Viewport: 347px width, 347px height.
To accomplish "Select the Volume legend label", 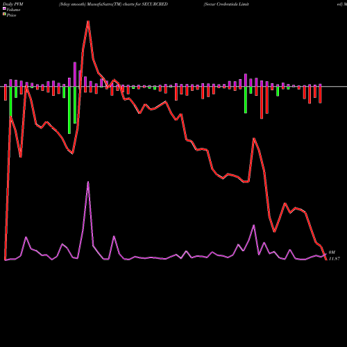I will click(13, 10).
